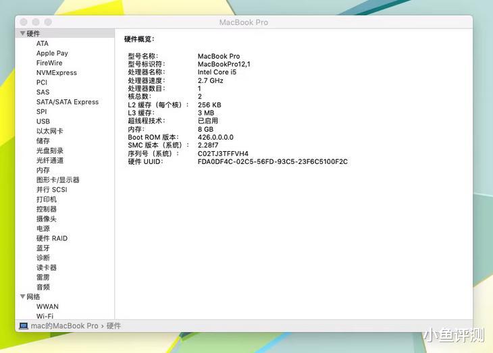Open 图形卡/显示器 section
Image resolution: width=493 pixels, height=353 pixels.
pyautogui.click(x=58, y=180)
